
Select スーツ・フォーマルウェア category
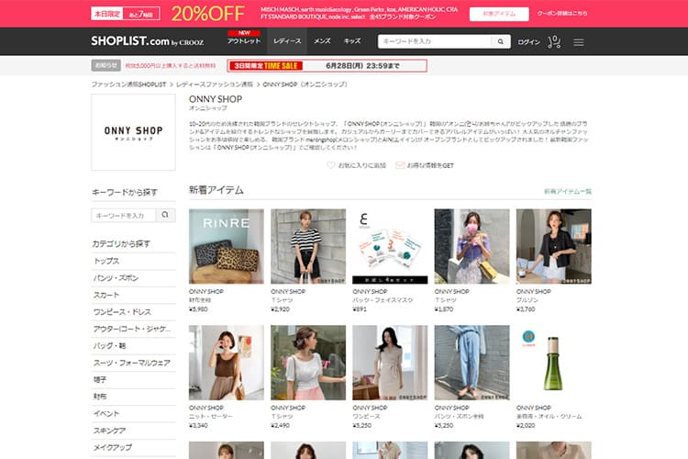(133, 363)
